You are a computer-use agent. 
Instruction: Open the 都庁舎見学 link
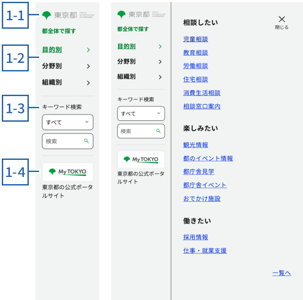pyautogui.click(x=199, y=172)
